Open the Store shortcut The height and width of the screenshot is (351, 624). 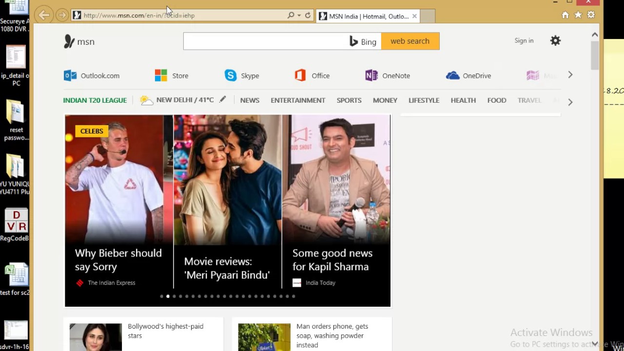click(x=172, y=76)
